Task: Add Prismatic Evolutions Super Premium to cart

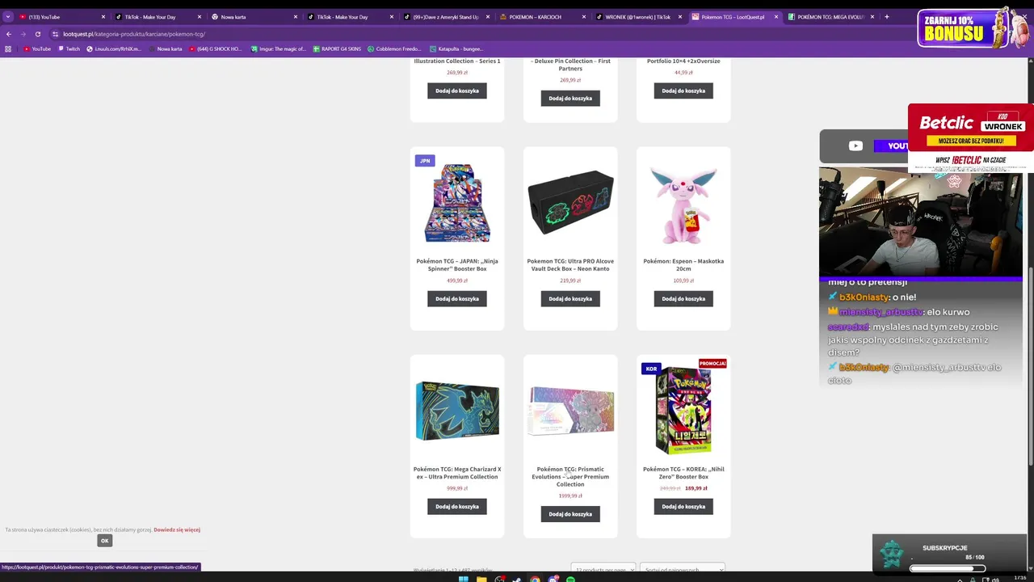Action: pos(570,514)
